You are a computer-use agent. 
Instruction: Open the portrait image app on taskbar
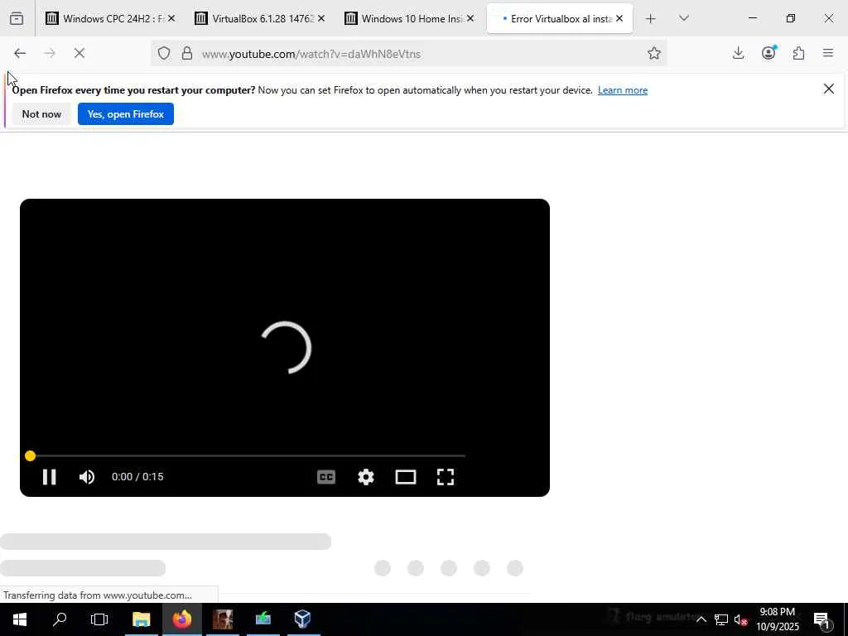click(x=222, y=619)
